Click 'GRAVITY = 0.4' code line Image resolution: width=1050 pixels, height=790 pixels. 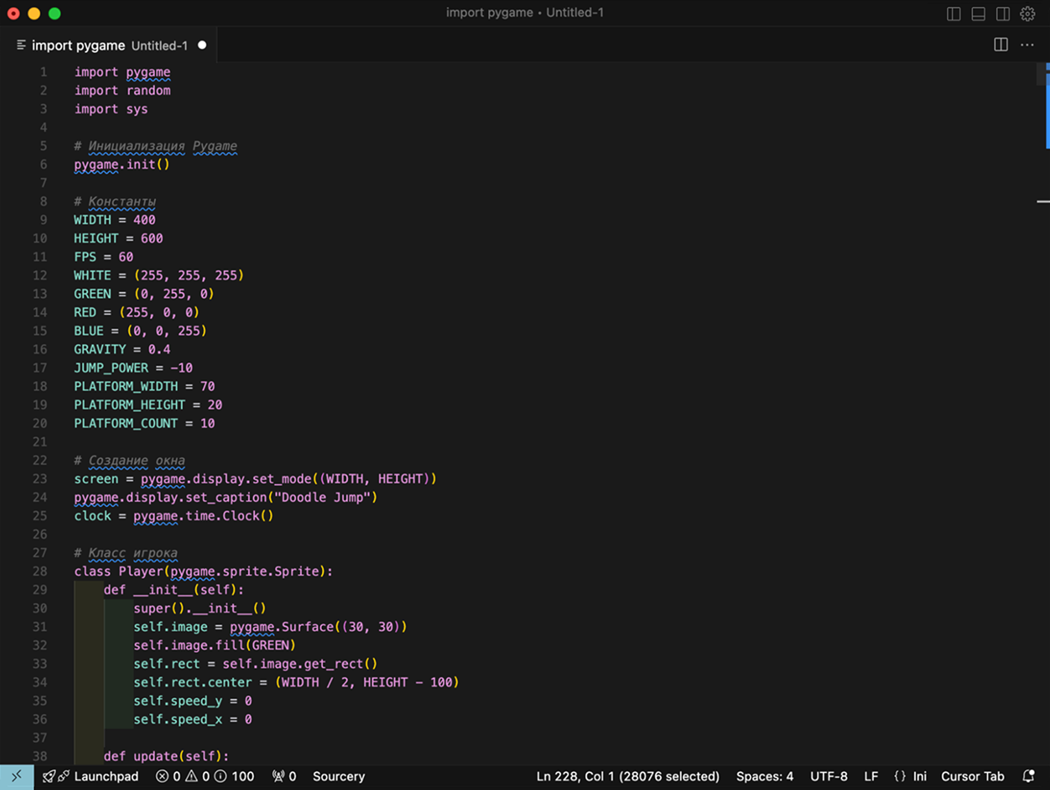pos(122,349)
